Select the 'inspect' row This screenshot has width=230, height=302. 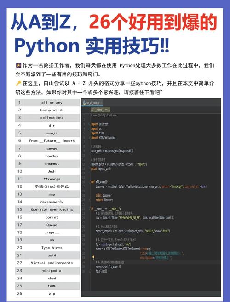tap(47, 163)
